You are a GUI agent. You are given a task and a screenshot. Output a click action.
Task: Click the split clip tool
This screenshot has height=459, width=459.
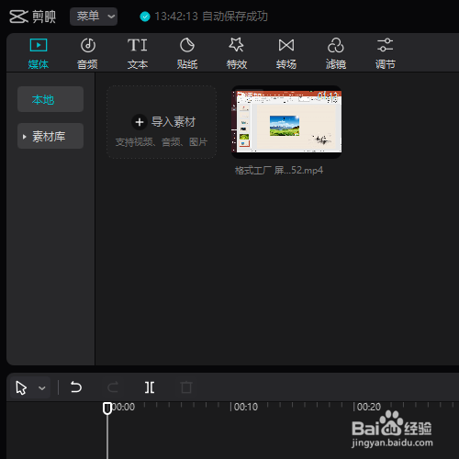[x=150, y=387]
